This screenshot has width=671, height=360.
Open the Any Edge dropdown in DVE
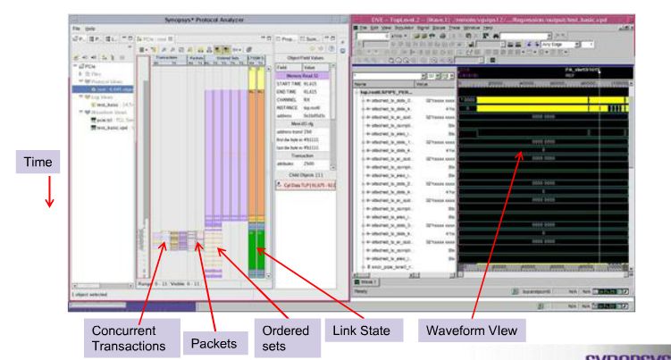577,45
